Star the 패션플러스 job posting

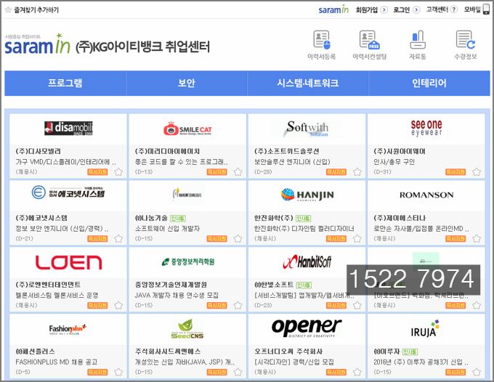click(118, 373)
